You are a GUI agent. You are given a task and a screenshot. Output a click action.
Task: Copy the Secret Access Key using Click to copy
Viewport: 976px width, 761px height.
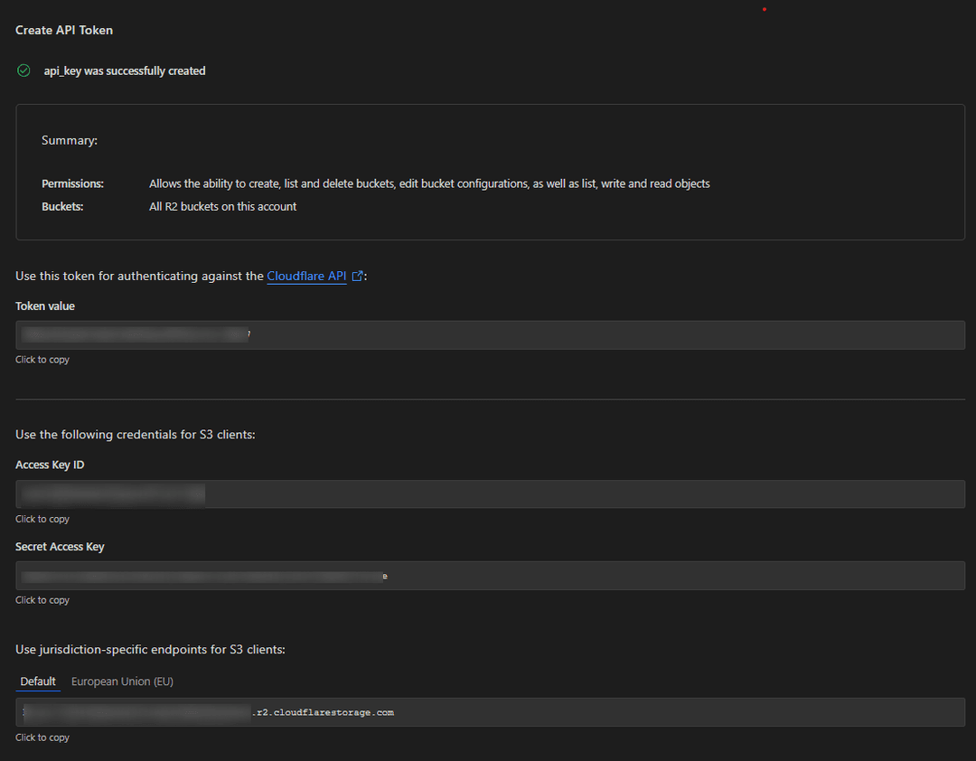[x=42, y=599]
